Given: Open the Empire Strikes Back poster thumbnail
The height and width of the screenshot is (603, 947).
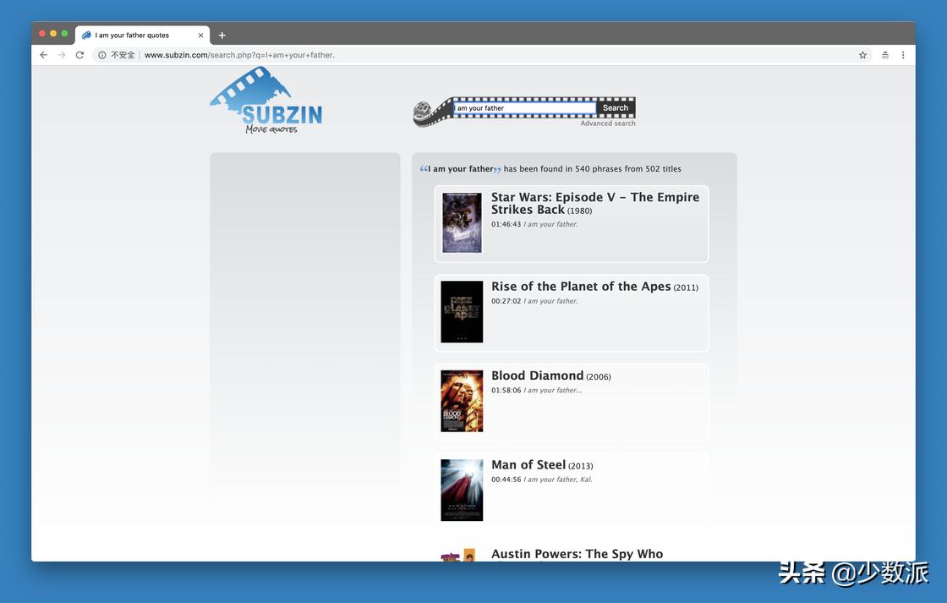Looking at the screenshot, I should [462, 222].
